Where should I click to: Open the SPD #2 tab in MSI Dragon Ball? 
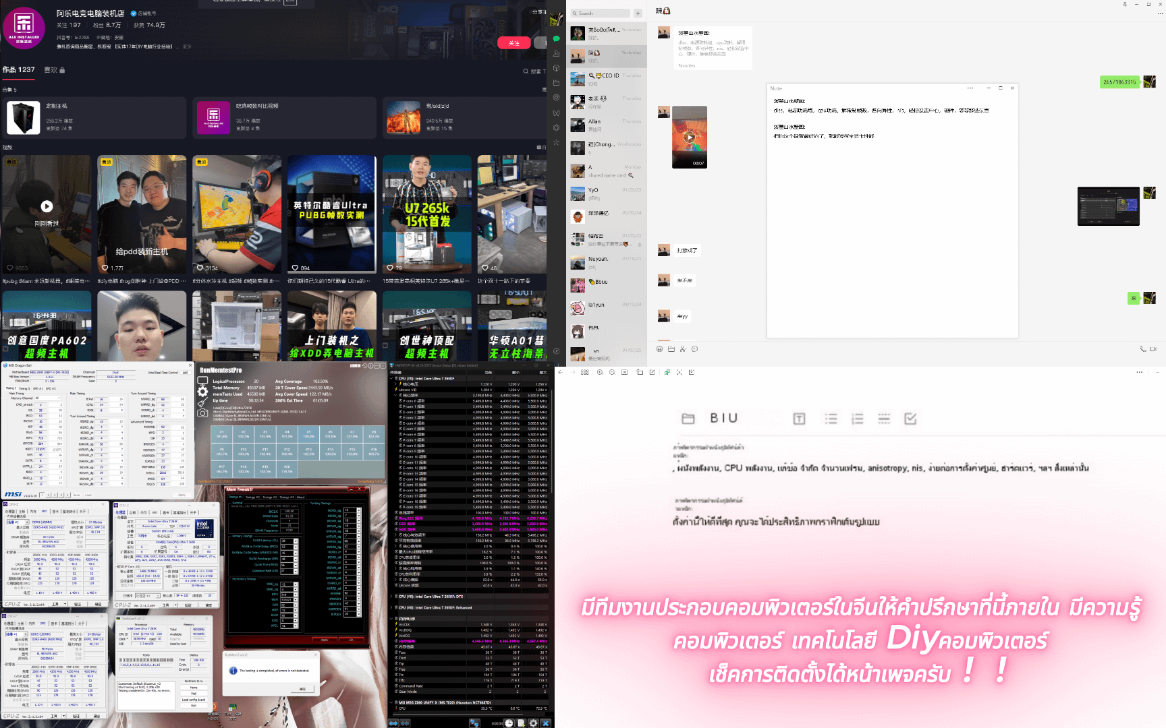point(49,388)
